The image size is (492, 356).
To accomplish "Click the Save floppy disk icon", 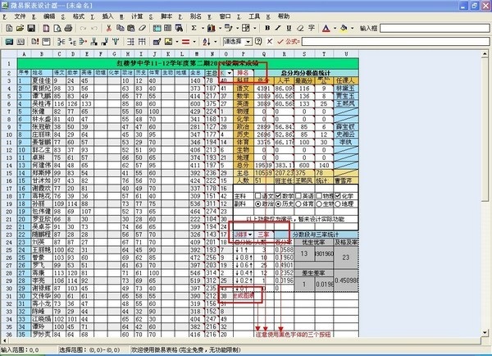I will (x=31, y=28).
